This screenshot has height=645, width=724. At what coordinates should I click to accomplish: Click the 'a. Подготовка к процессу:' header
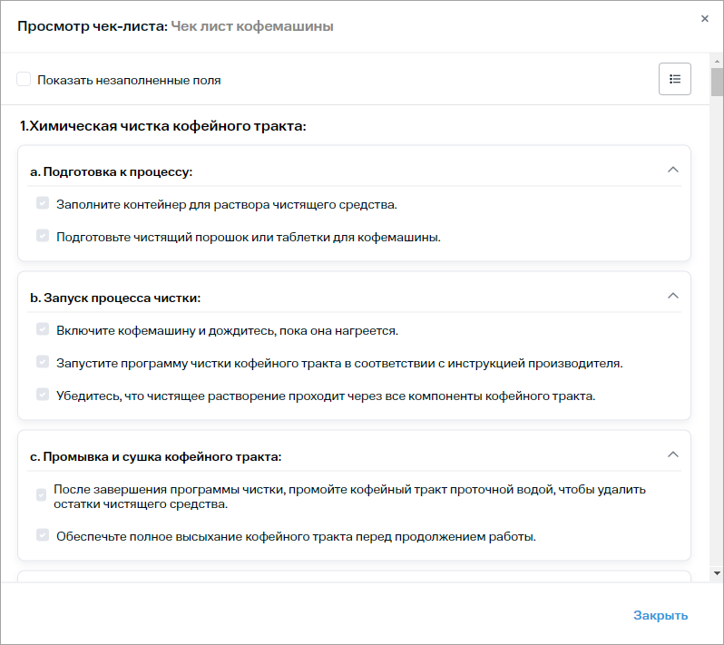pyautogui.click(x=112, y=171)
